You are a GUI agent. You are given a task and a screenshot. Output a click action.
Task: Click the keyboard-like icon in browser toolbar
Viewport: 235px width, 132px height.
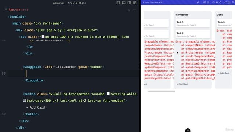coord(208,3)
